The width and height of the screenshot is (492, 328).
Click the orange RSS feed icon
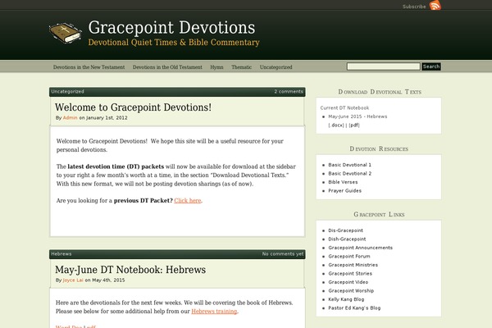(x=435, y=6)
